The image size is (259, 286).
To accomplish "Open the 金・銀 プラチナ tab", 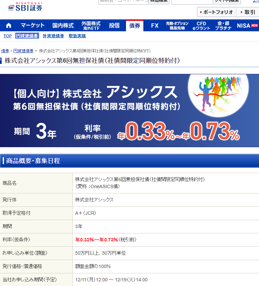I will 223,26.
